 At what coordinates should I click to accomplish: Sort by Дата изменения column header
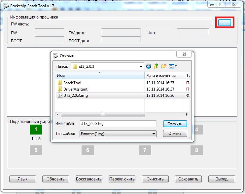[164, 76]
